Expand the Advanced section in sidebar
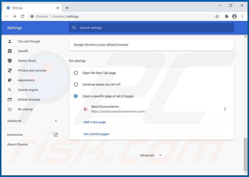The width and height of the screenshot is (249, 177). click(x=32, y=121)
